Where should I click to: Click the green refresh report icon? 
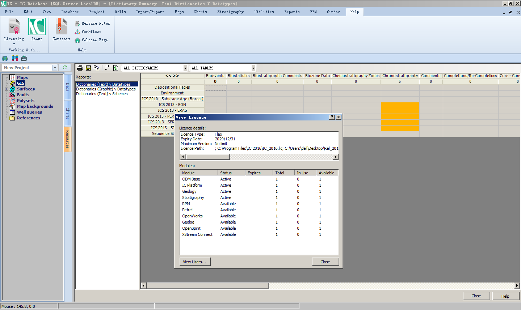pyautogui.click(x=115, y=68)
